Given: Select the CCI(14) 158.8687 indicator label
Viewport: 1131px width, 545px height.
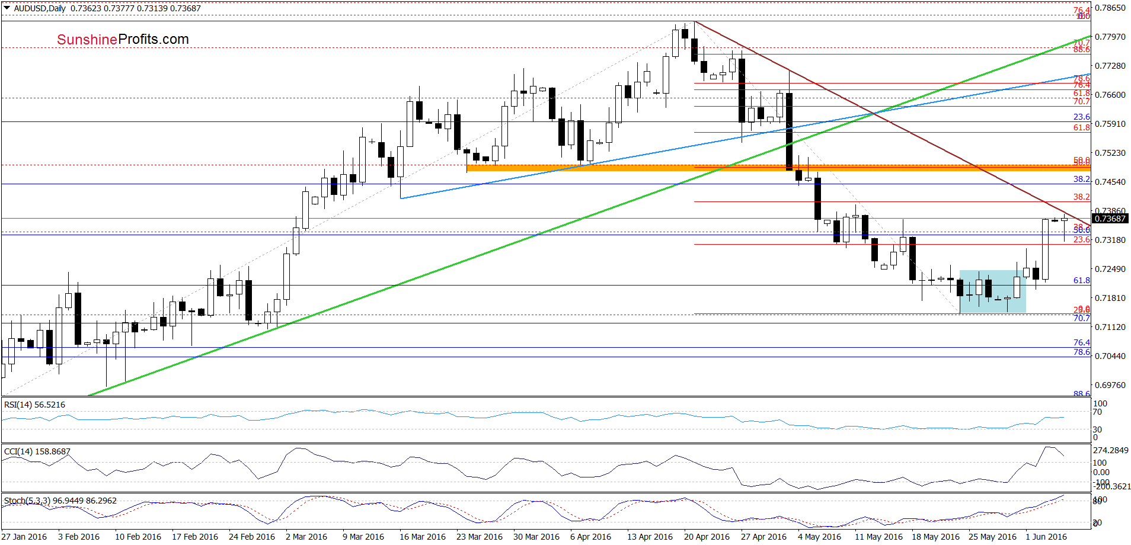Looking at the screenshot, I should (x=37, y=451).
